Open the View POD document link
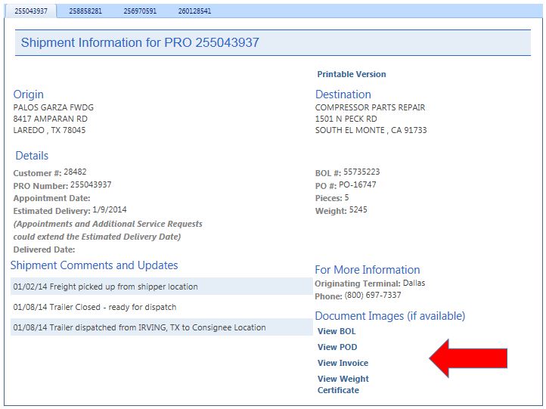Viewport: 546px width, 409px height. [x=337, y=347]
